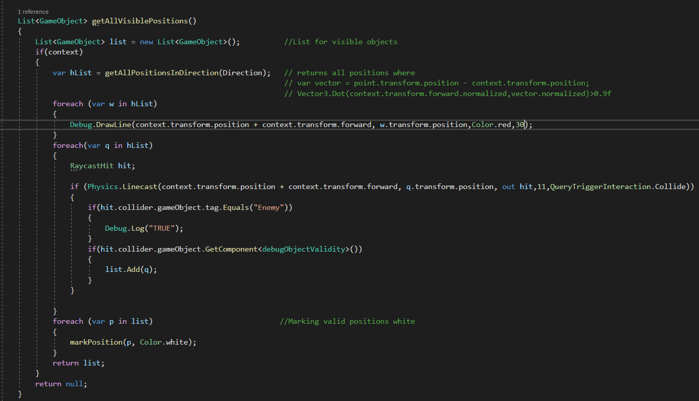Click the "list.Add(q);" statement
Screen dimensions: 699x401
(x=131, y=269)
